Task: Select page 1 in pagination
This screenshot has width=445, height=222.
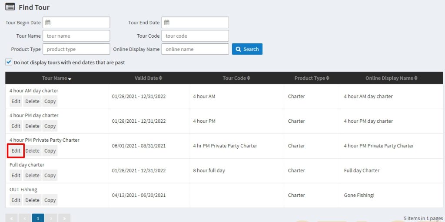Action: click(x=38, y=219)
